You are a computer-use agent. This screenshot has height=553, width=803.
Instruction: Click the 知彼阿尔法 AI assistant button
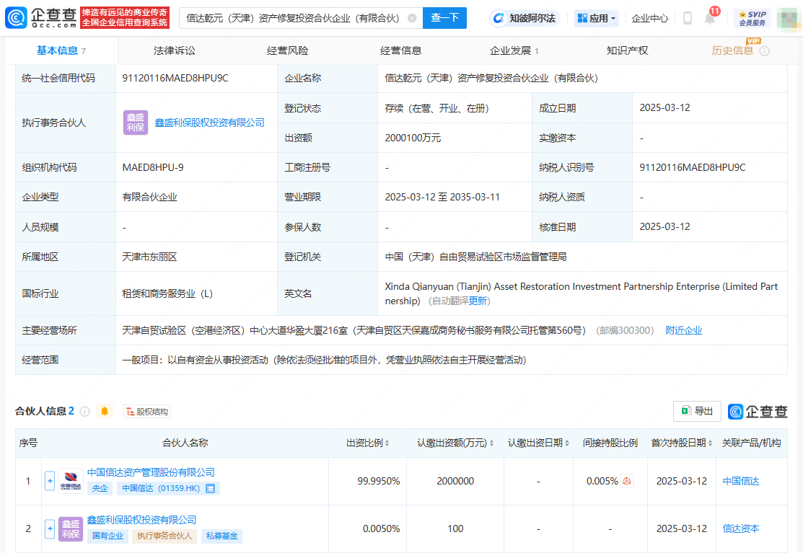point(524,19)
